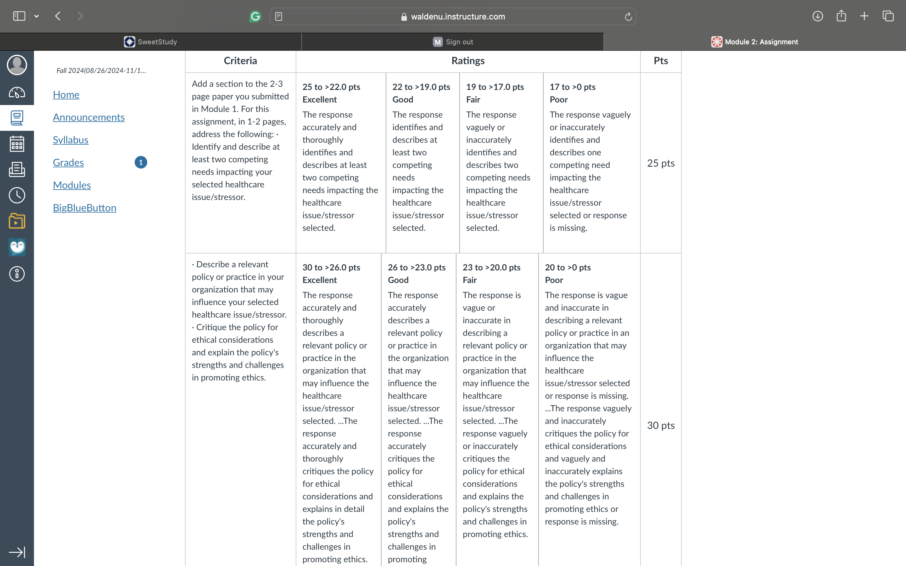Screen dimensions: 906x566
Task: Switch to the SweetStudy tab
Action: click(x=150, y=42)
